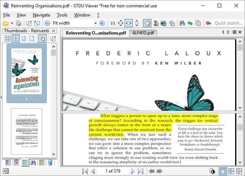Open Search panel binoculars tab
This screenshot has height=176, width=245.
[x=33, y=162]
